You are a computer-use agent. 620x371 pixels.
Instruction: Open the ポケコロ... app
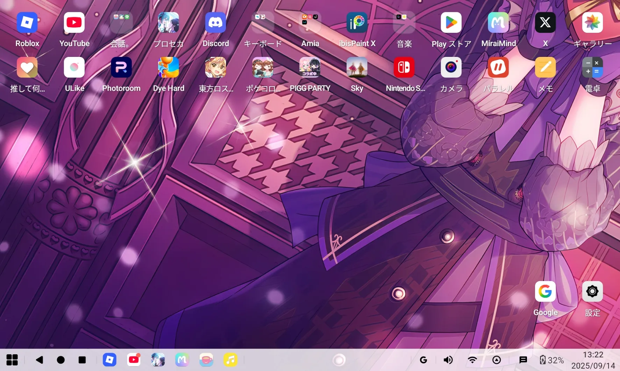click(x=263, y=67)
